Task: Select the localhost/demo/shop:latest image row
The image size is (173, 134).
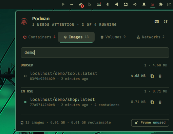Action: coord(95,102)
